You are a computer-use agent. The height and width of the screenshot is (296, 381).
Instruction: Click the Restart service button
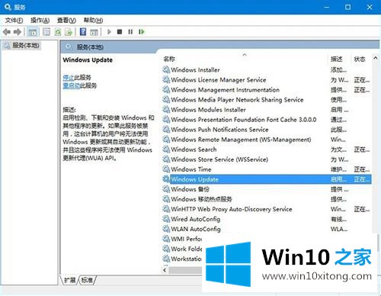click(x=142, y=32)
